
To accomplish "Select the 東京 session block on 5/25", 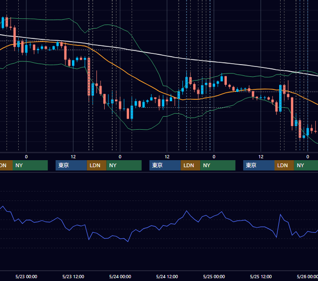I will coord(259,165).
